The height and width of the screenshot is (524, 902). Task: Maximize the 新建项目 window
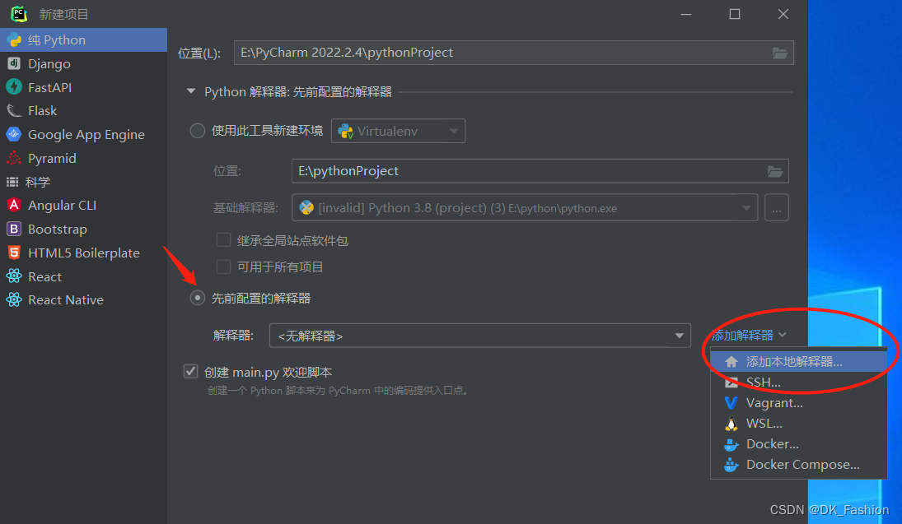click(x=735, y=14)
